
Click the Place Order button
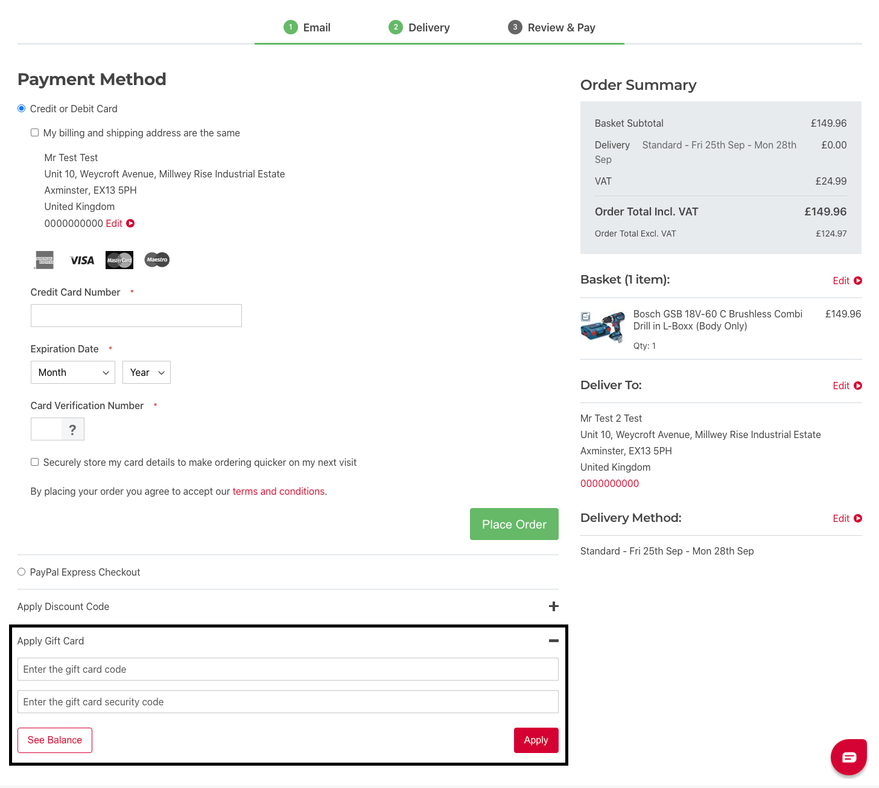click(515, 524)
